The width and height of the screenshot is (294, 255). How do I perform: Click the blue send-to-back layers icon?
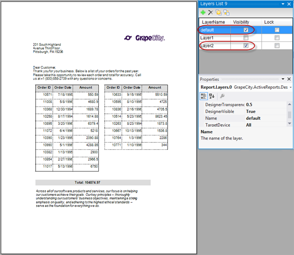pyautogui.click(x=227, y=12)
